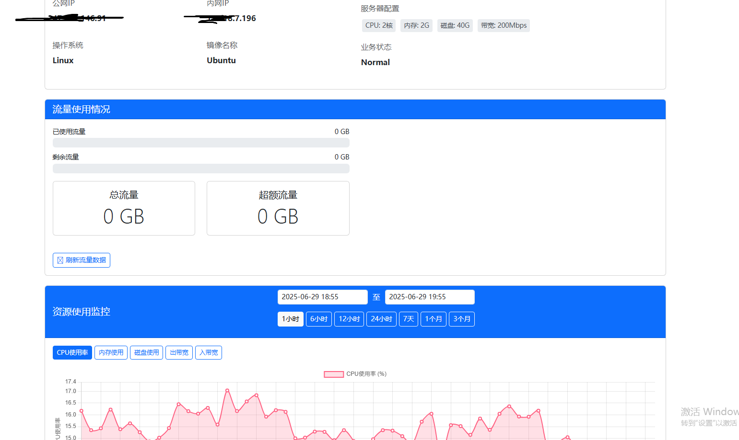The image size is (739, 440).
Task: Select the 1小时 time range
Action: (291, 319)
